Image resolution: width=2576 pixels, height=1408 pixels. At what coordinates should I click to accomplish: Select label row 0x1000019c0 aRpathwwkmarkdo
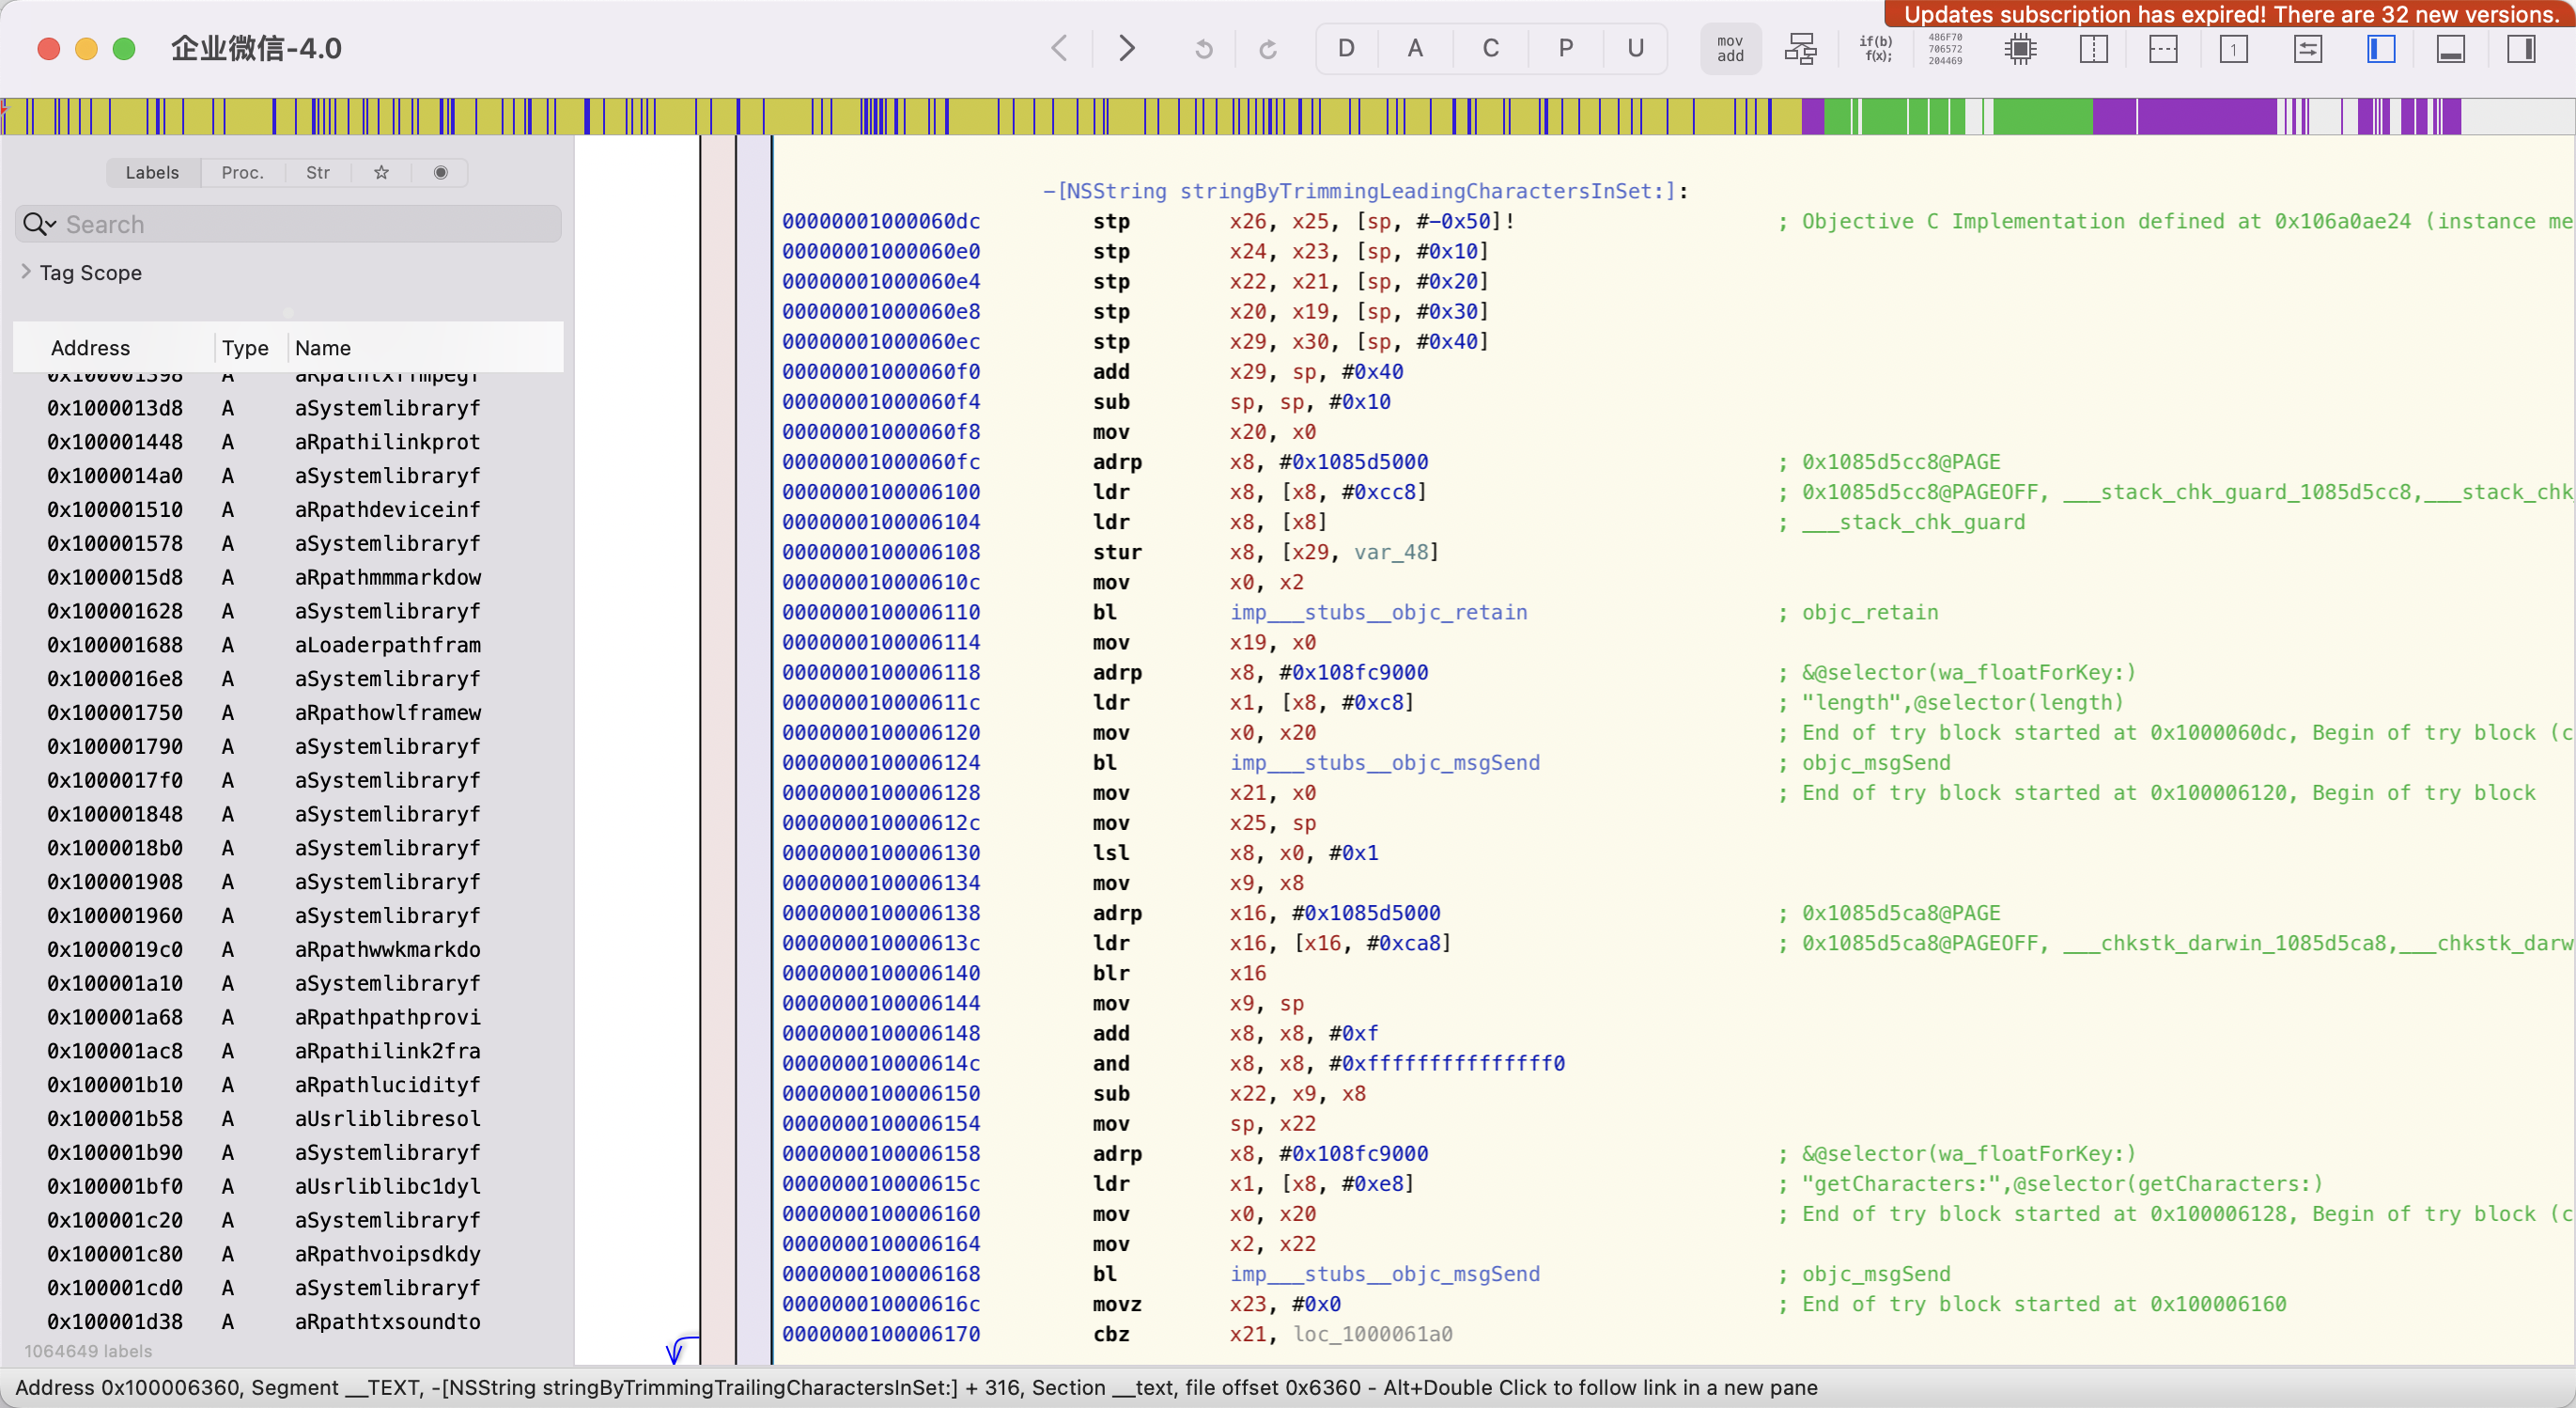[x=288, y=949]
